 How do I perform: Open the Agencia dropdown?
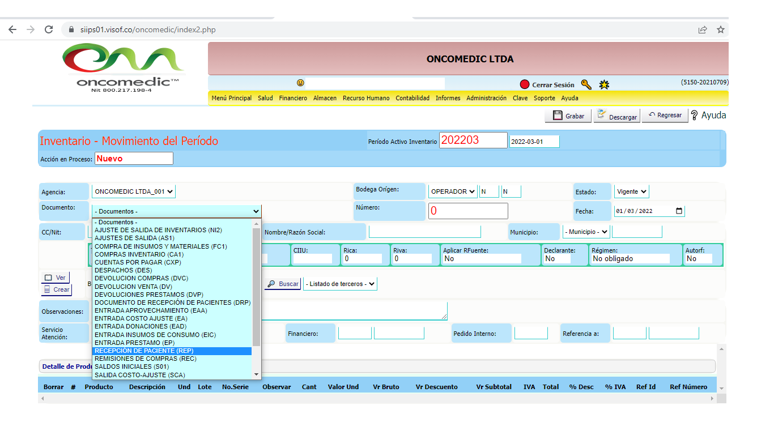(134, 191)
